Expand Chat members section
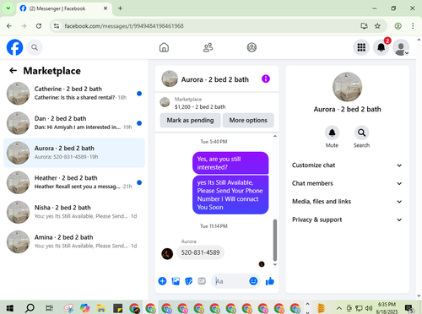 point(347,183)
